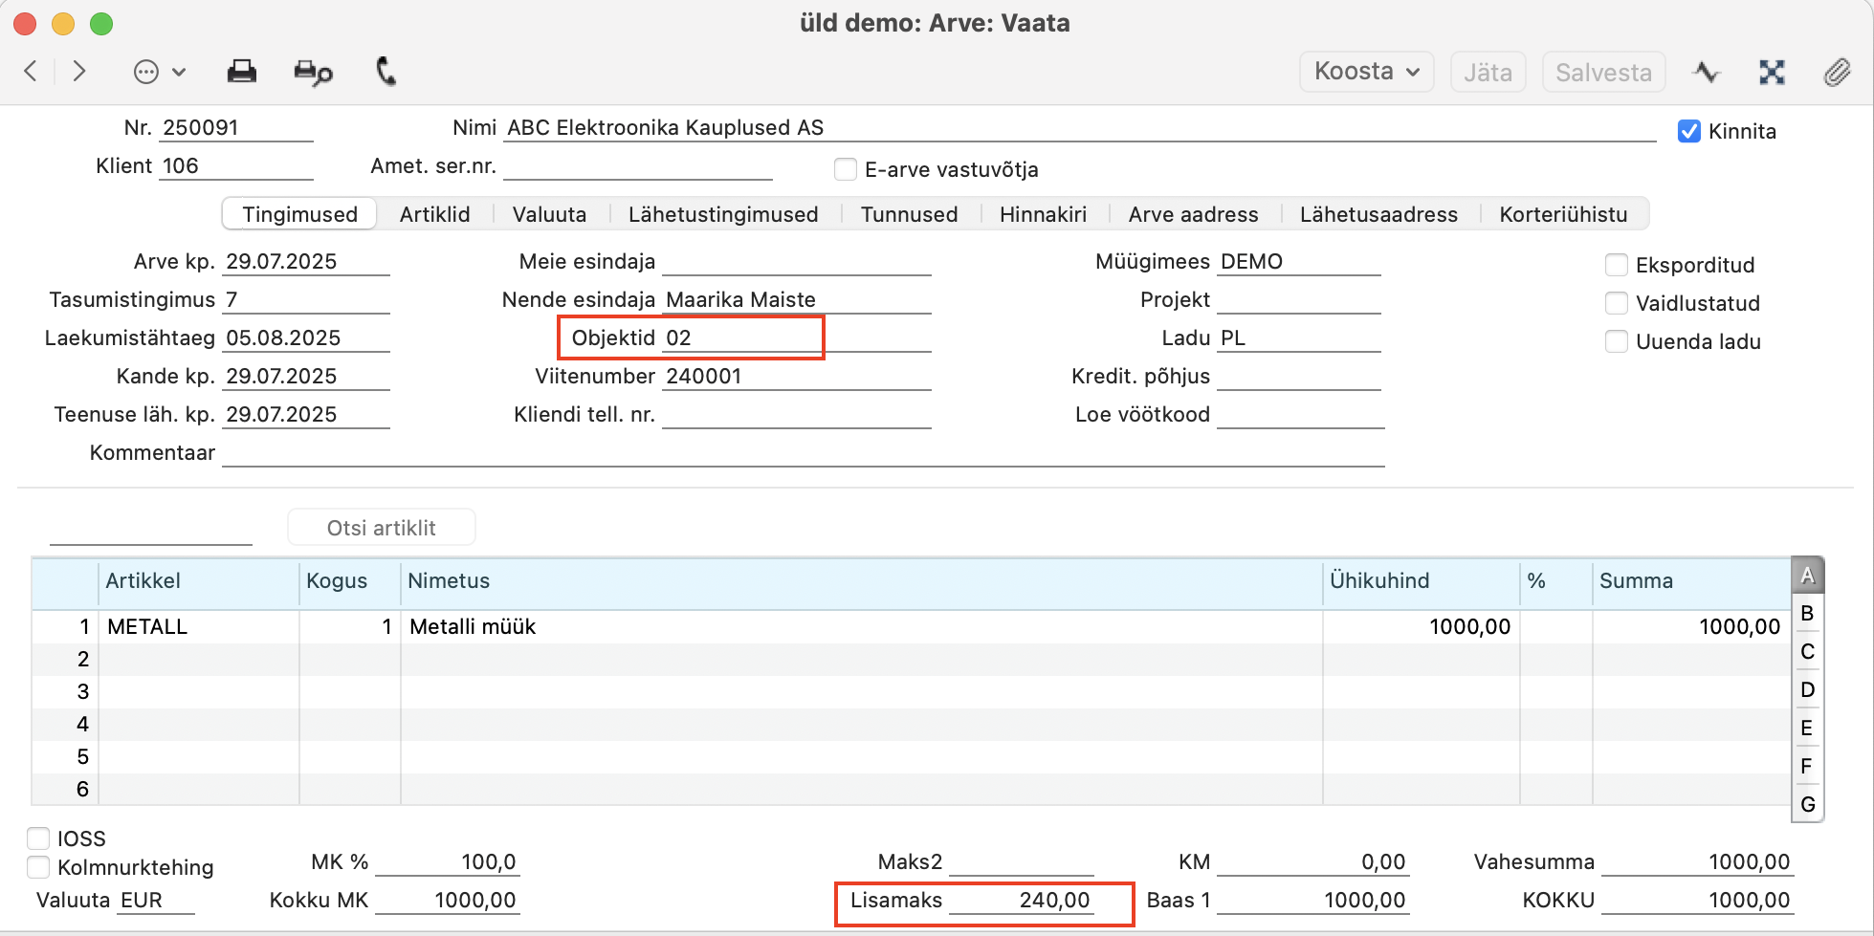The height and width of the screenshot is (936, 1874).
Task: Click the Kliendi tell. nr. field
Action: coord(797,414)
